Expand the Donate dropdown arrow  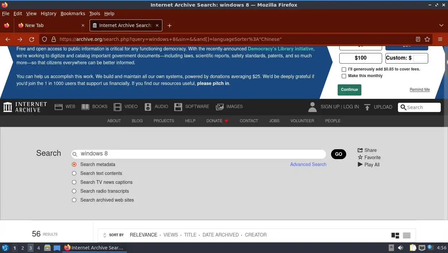226,121
